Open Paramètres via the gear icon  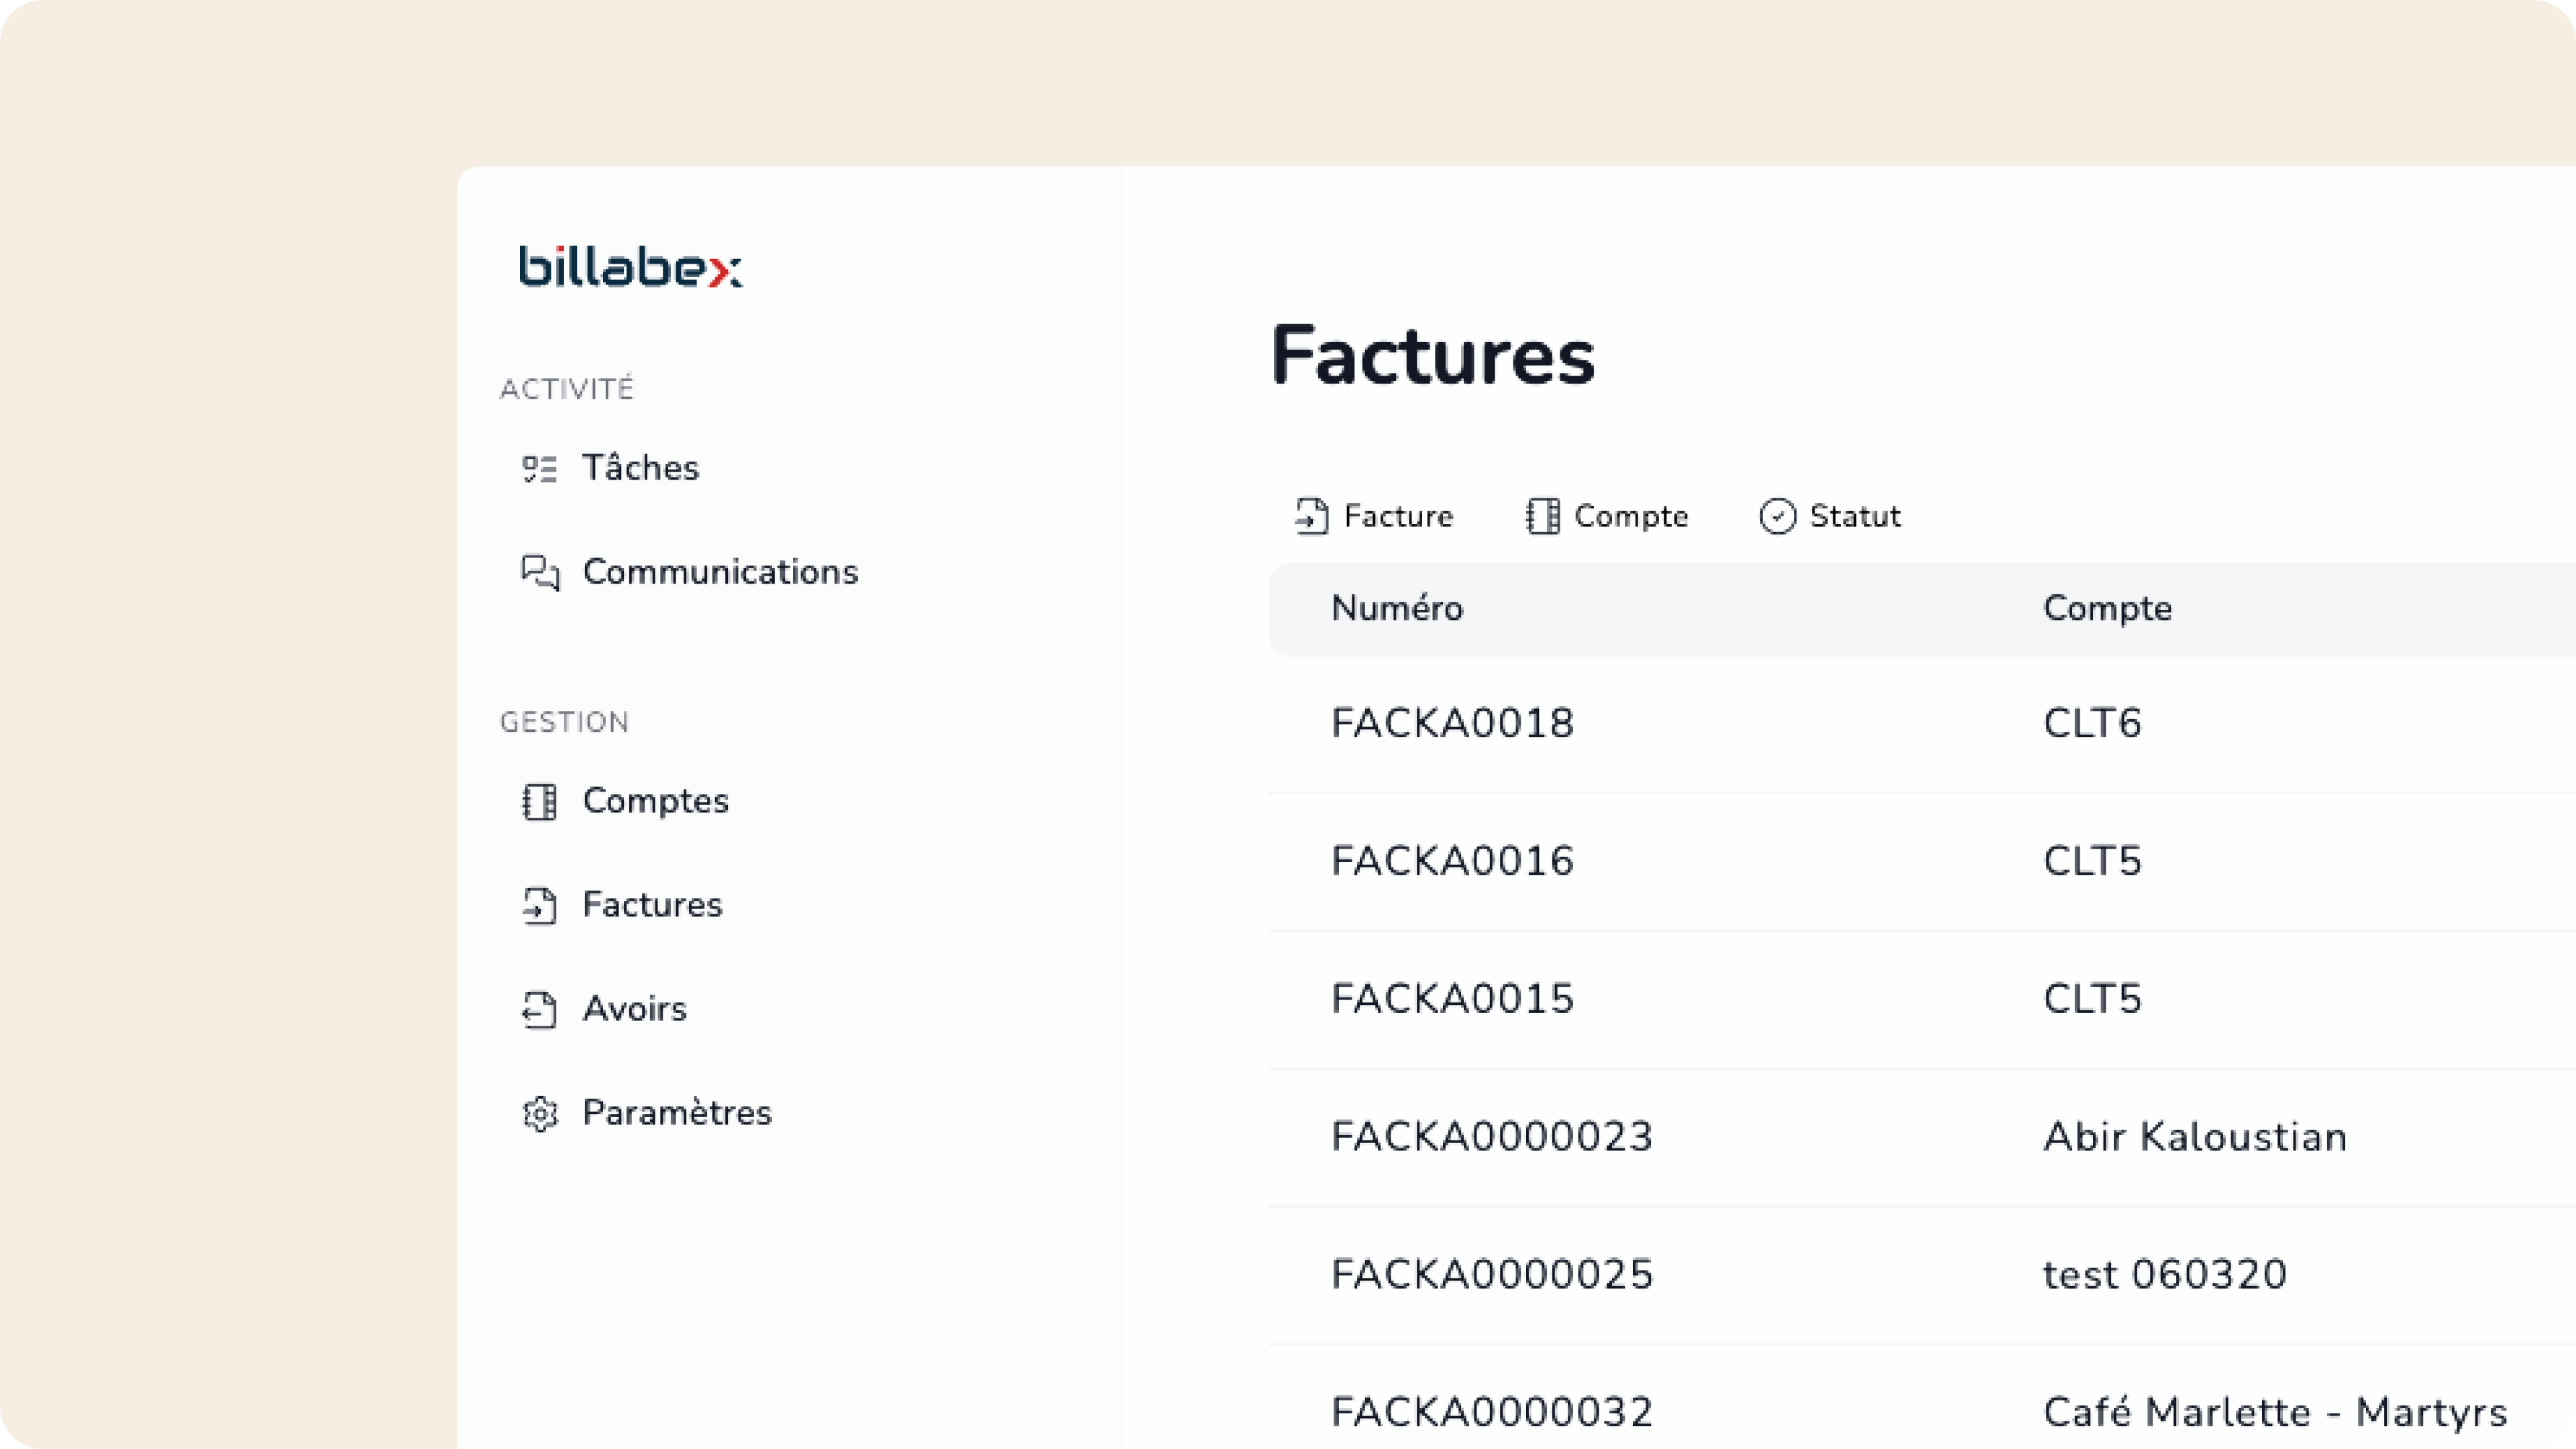pos(541,1113)
